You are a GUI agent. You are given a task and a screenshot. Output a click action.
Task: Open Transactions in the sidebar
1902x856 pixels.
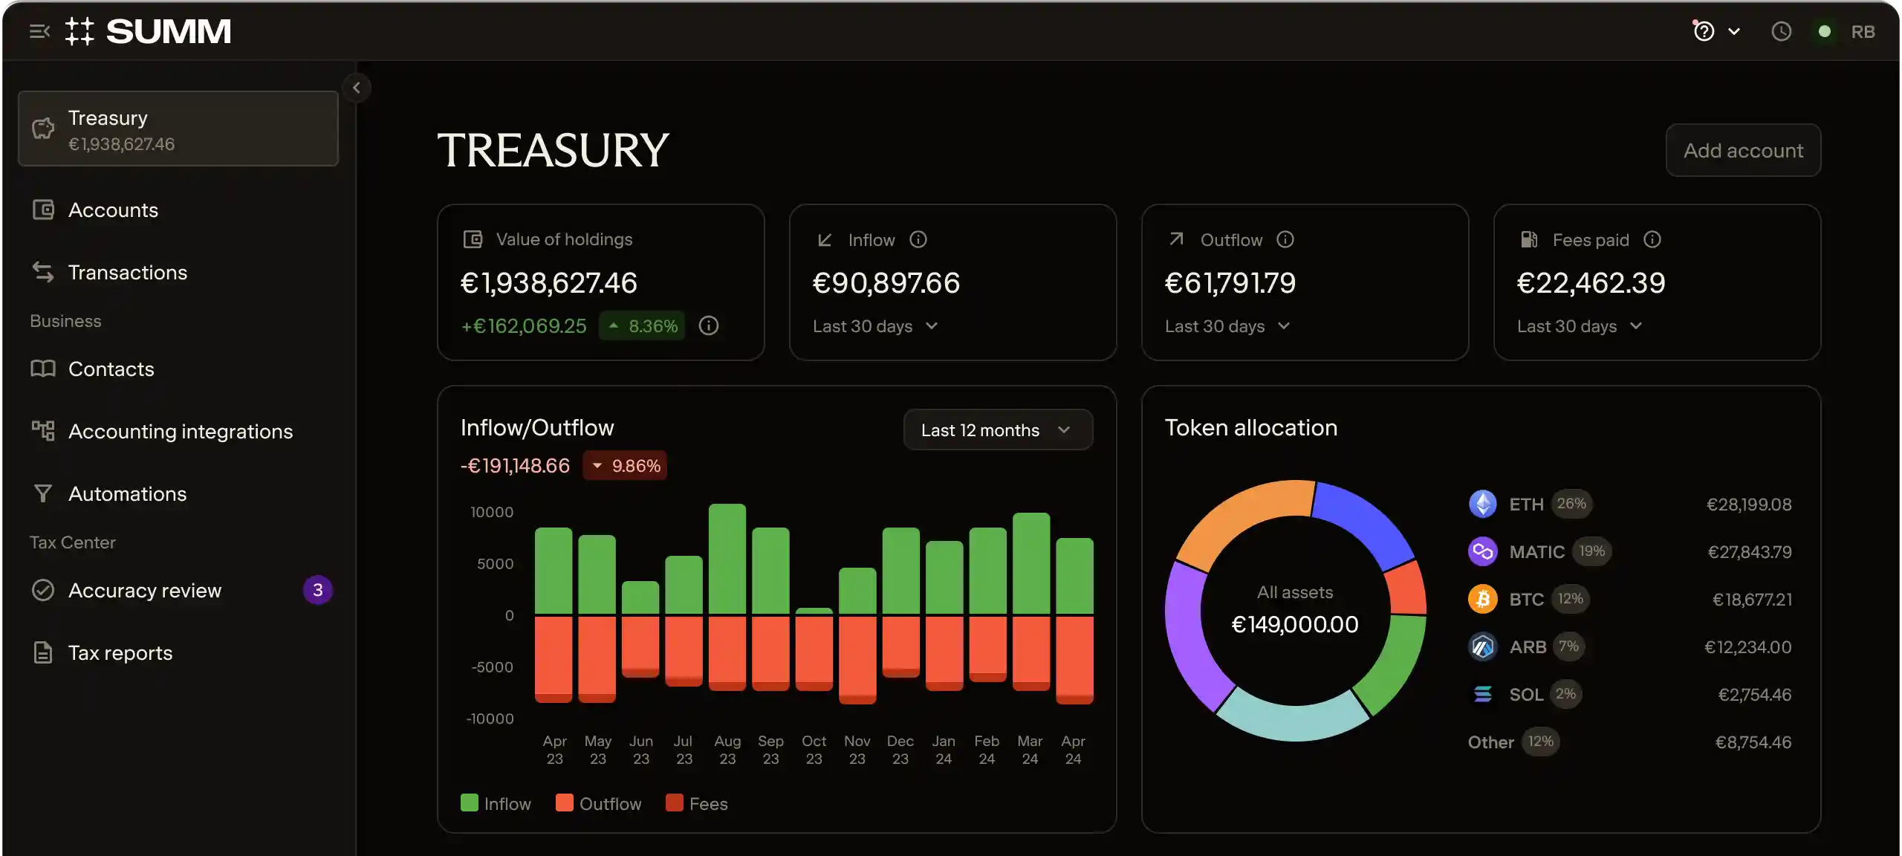pos(127,273)
